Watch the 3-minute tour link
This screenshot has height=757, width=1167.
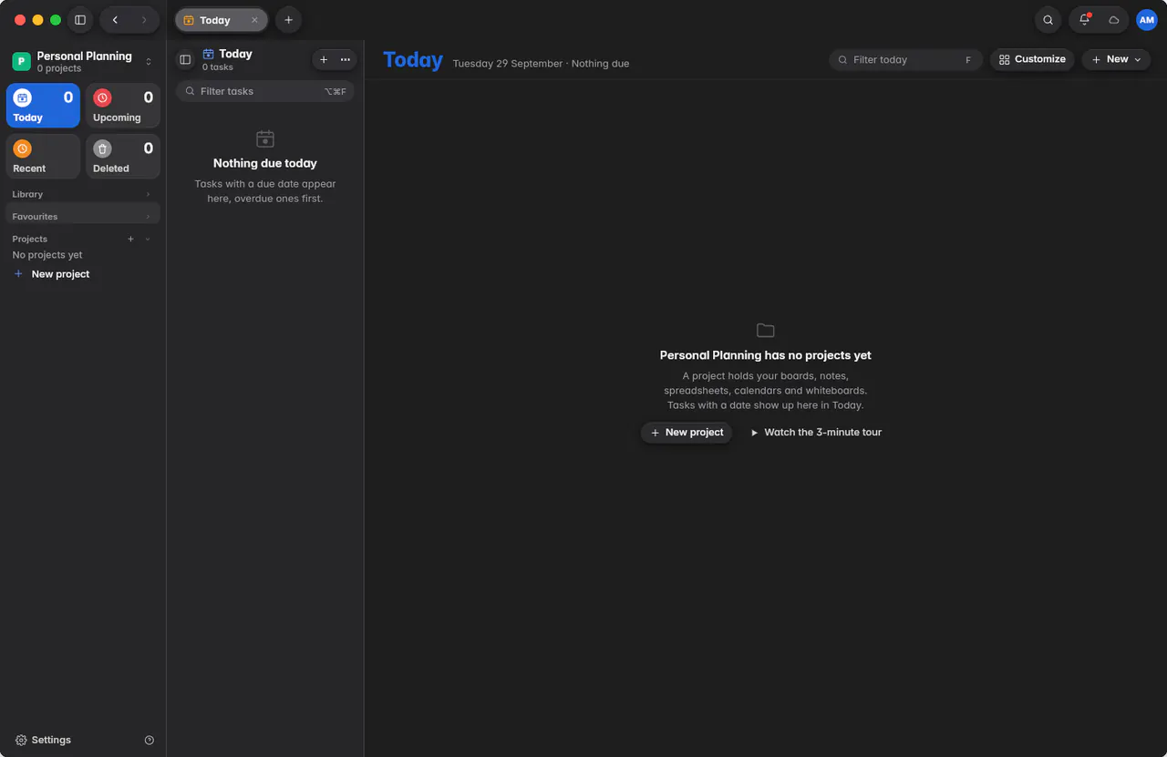tap(816, 433)
